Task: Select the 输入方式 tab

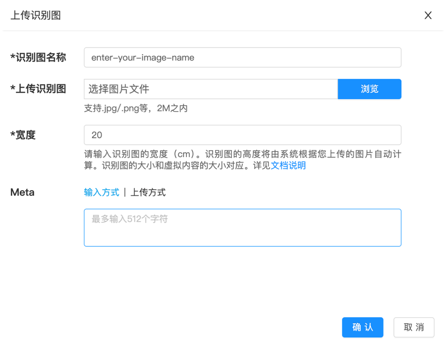Action: click(102, 192)
